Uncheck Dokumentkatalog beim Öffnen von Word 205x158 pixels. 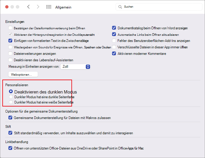pos(114,28)
